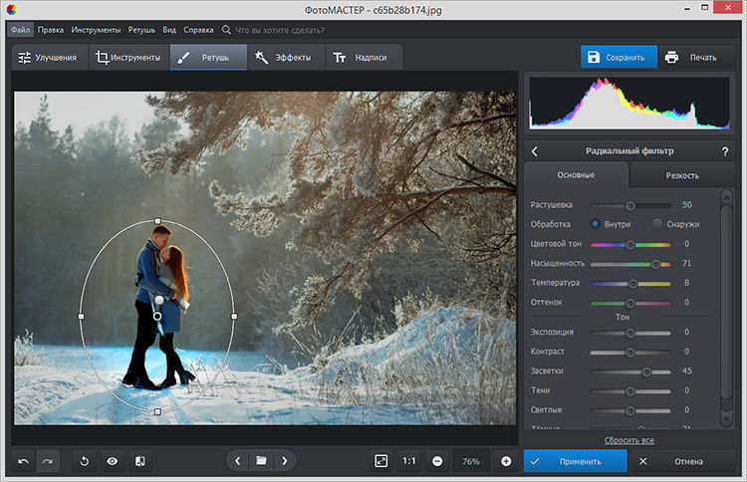
Task: Go to previous photo arrow
Action: (237, 461)
